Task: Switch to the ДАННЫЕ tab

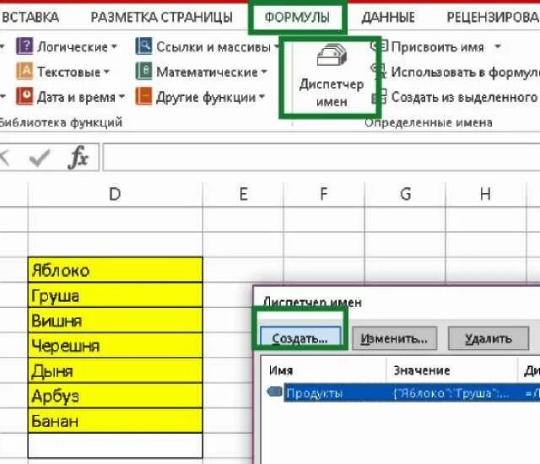Action: (x=388, y=17)
